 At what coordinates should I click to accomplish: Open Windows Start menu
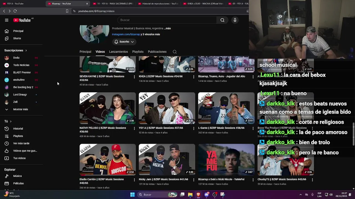pos(133,195)
